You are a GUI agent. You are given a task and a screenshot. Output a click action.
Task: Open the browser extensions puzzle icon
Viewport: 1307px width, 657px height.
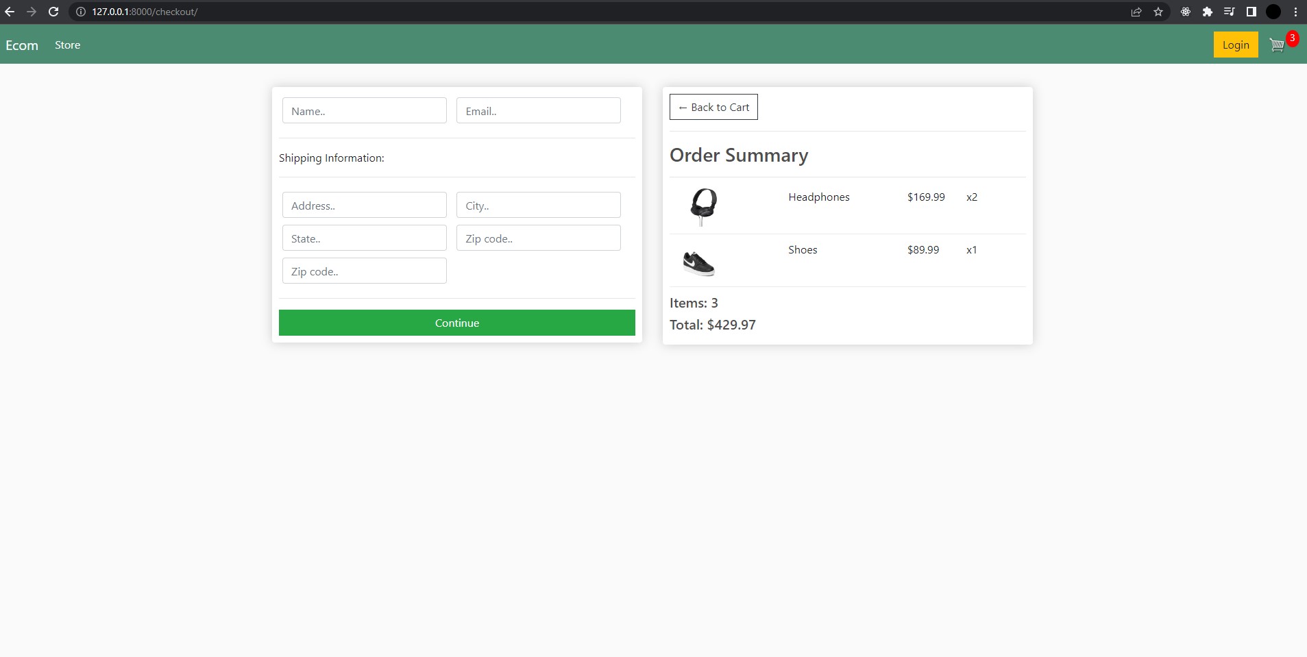click(x=1208, y=12)
